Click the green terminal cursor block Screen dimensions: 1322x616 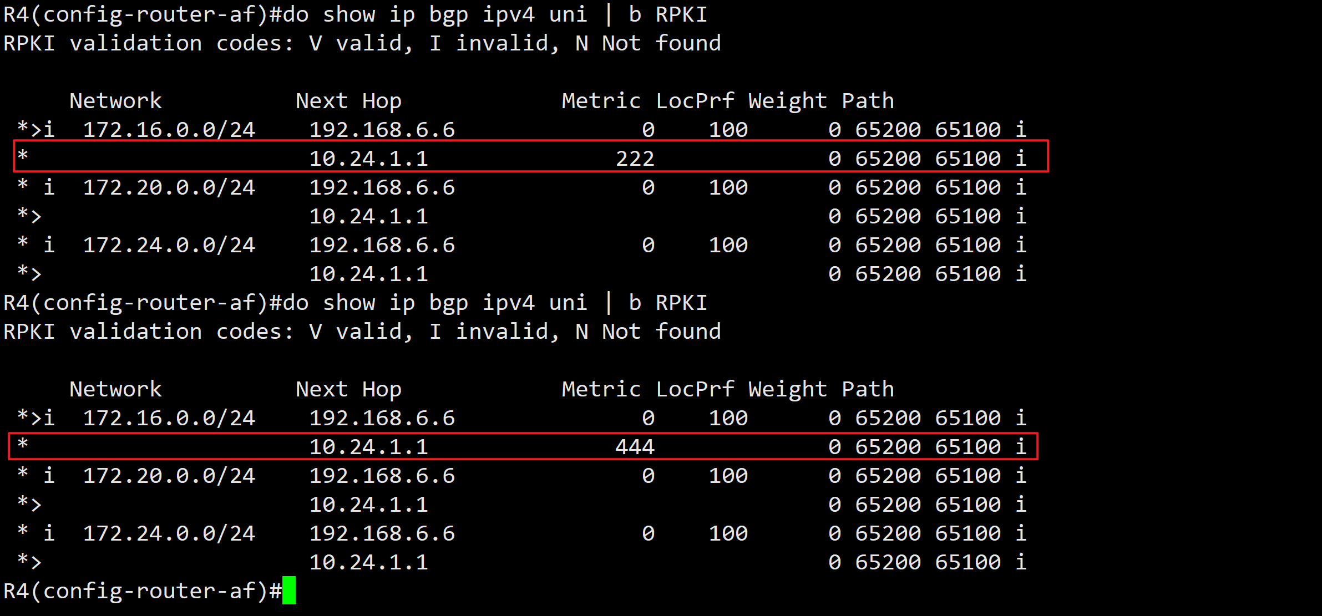288,590
